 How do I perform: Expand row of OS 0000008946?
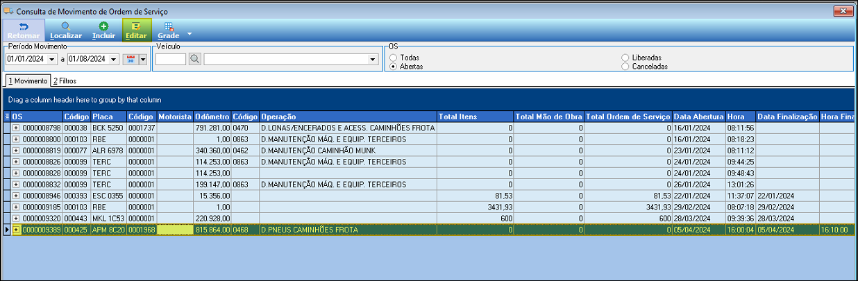[16, 196]
